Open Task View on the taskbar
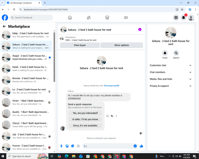Screen dimensions: 199x159 pos(52,156)
